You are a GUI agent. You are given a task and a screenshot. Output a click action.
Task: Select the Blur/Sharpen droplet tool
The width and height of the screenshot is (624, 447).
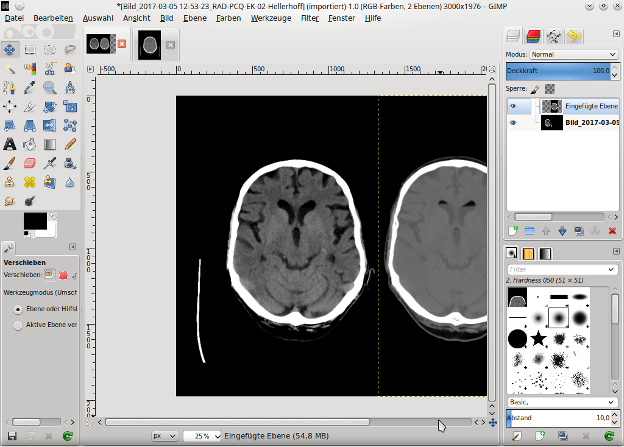pos(69,182)
